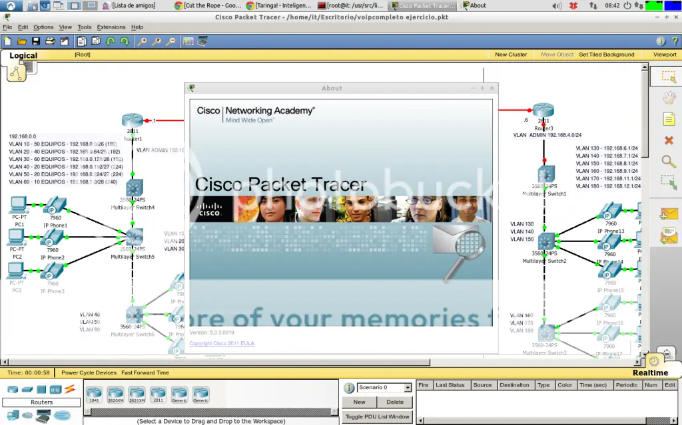Viewport: 682px width, 425px height.
Task: Click the New file icon in toolbar
Action: click(x=8, y=41)
